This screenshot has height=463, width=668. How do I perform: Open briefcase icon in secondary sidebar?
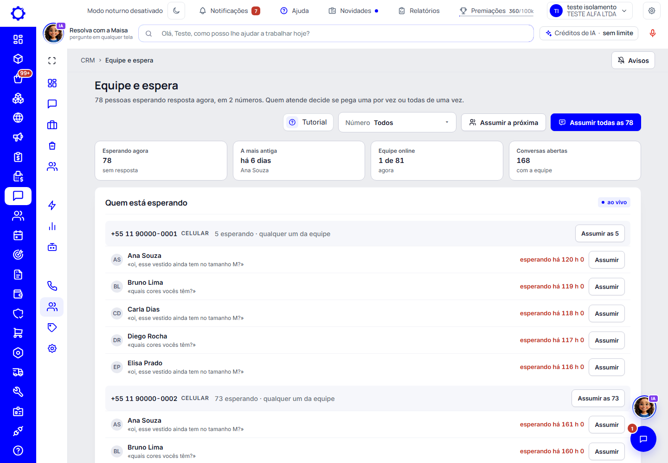point(52,125)
